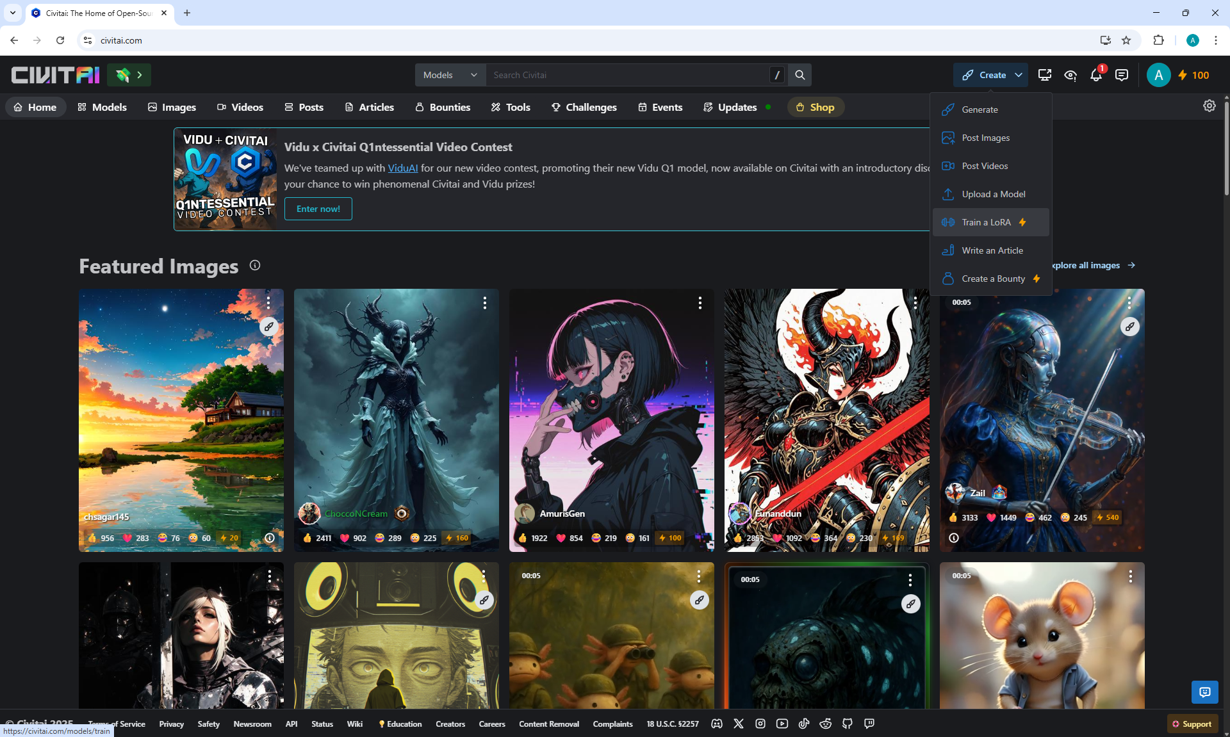Collapse the Create dropdown arrow
This screenshot has width=1230, height=737.
[x=1019, y=75]
